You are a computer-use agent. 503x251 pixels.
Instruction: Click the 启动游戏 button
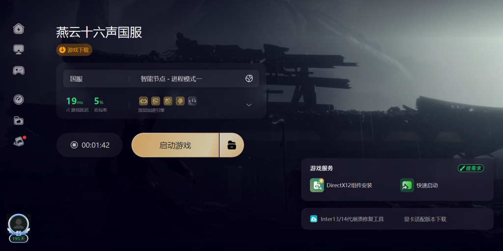pos(175,145)
